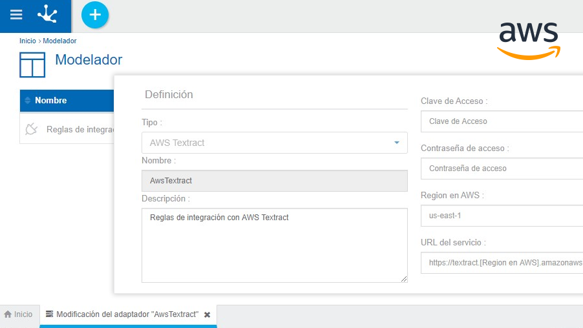Screen dimensions: 583x328
Task: Click the Tipo label
Action: click(x=152, y=122)
